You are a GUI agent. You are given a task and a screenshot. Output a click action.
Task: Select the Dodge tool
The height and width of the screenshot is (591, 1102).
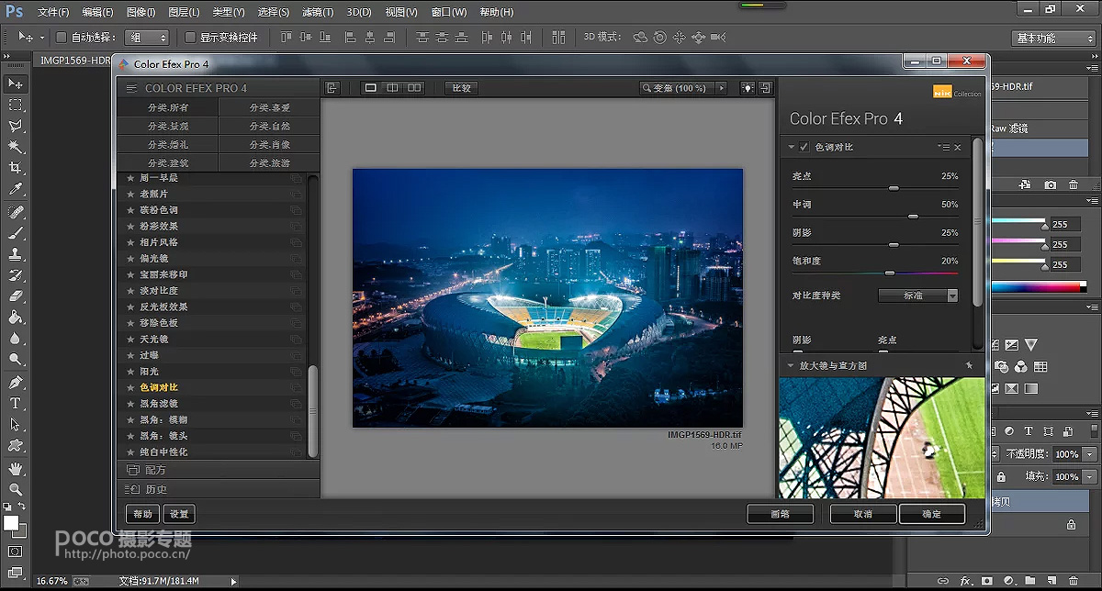[x=16, y=360]
